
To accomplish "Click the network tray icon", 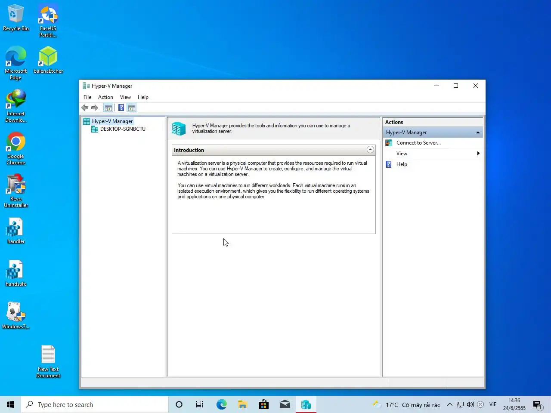I will [x=460, y=404].
